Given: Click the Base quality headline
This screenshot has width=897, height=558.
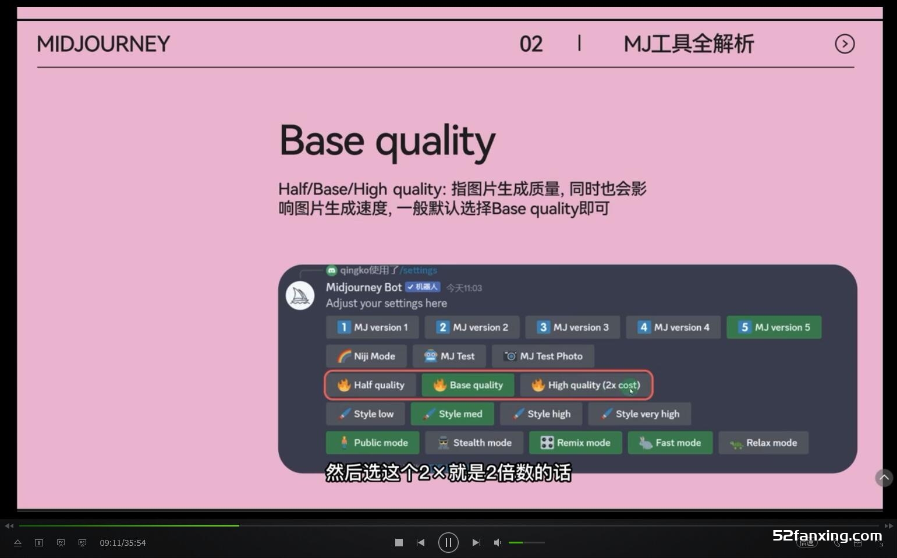Looking at the screenshot, I should (x=388, y=142).
